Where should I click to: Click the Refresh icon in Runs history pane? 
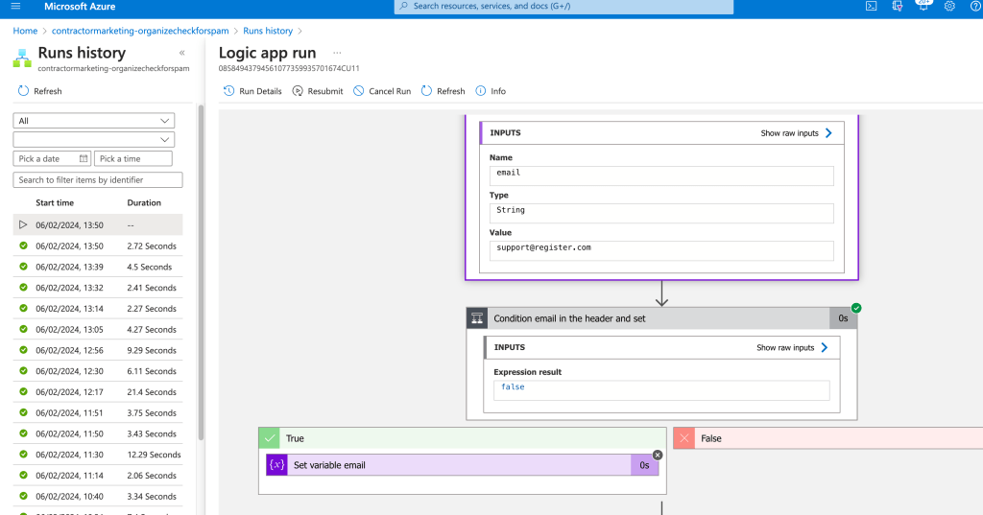click(x=23, y=91)
